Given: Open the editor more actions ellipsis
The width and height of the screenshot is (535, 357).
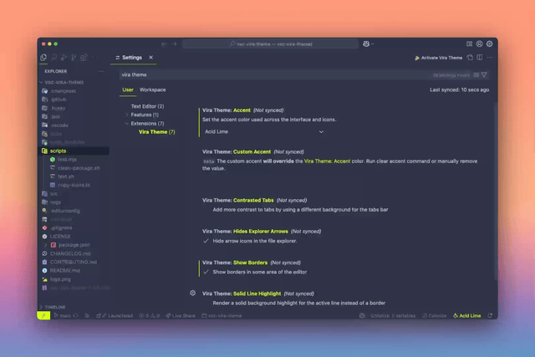Looking at the screenshot, I should point(490,58).
